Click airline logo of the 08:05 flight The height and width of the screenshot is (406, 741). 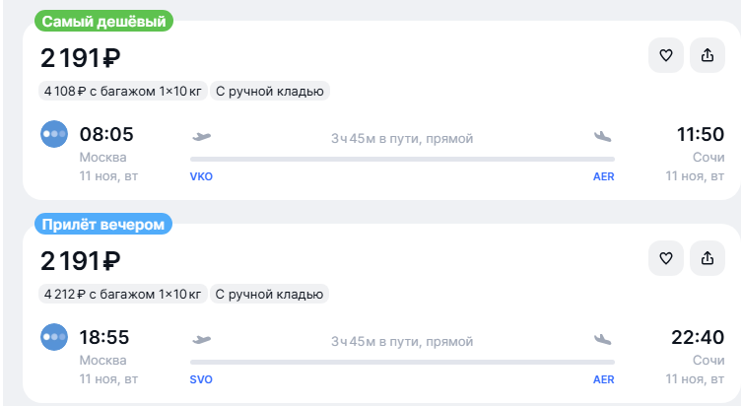[x=54, y=134]
